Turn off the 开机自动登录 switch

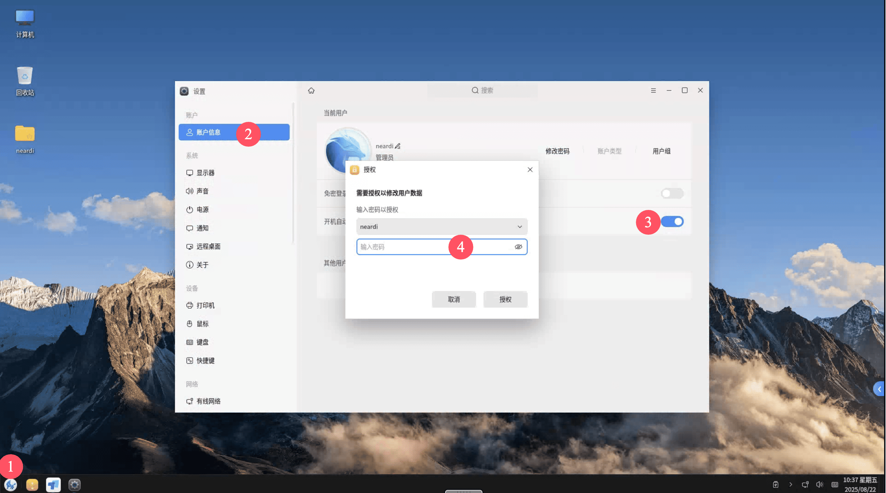tap(672, 222)
